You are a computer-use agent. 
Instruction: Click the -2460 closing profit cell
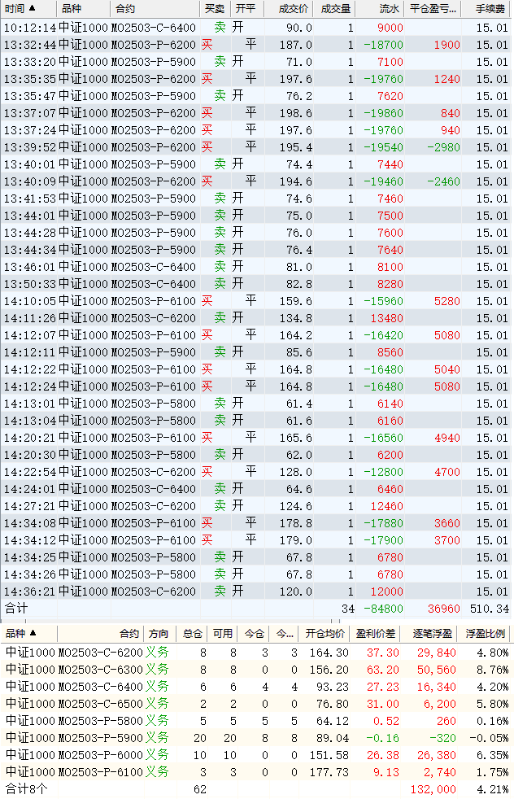click(x=443, y=181)
